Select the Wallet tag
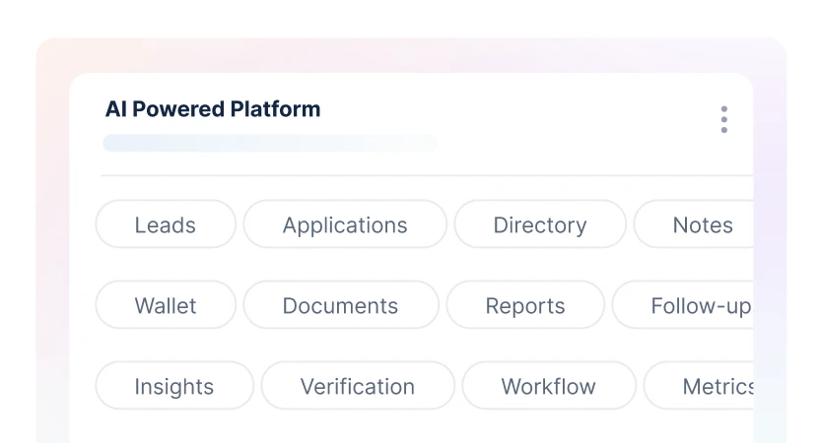Screen dimensions: 820x443 tap(166, 305)
